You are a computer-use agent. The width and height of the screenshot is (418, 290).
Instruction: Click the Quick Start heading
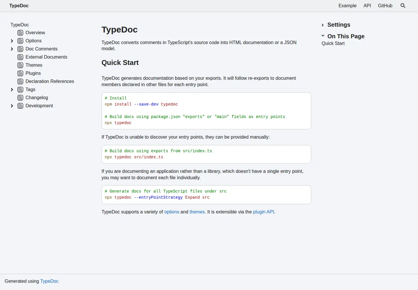pyautogui.click(x=120, y=63)
